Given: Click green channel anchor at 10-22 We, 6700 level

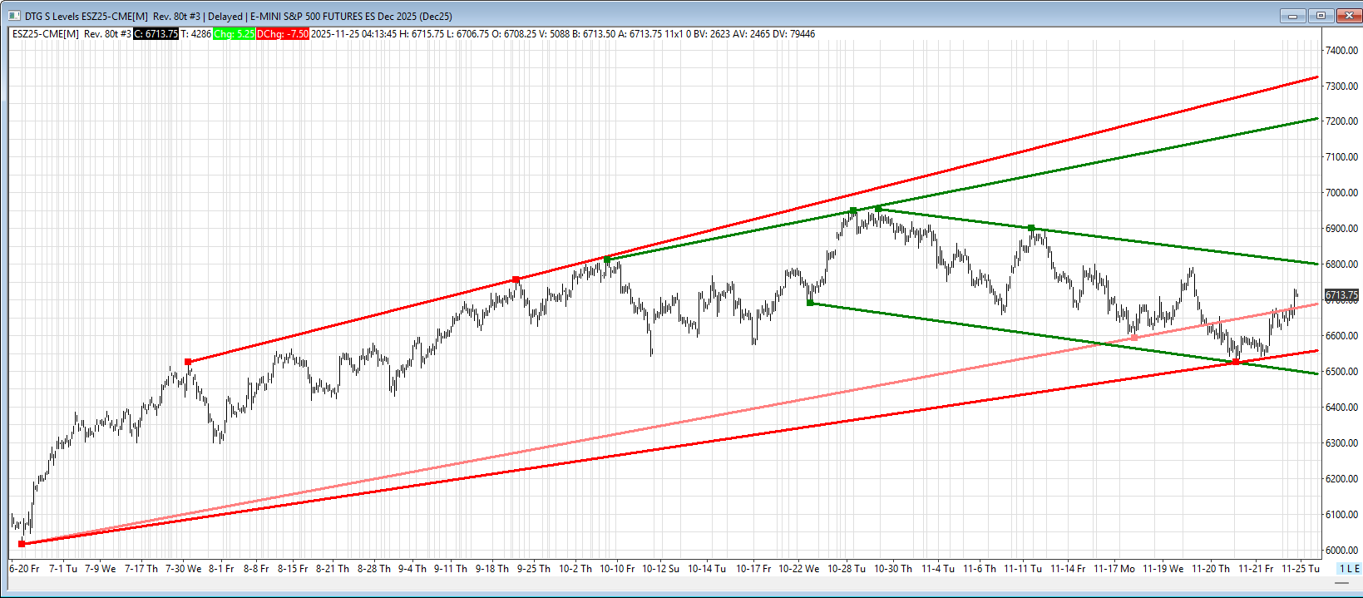Looking at the screenshot, I should [811, 303].
